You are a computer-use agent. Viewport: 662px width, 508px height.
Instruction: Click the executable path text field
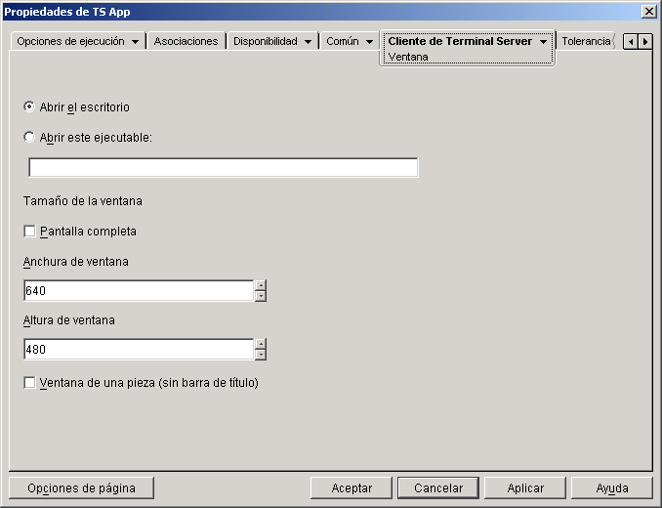point(224,168)
